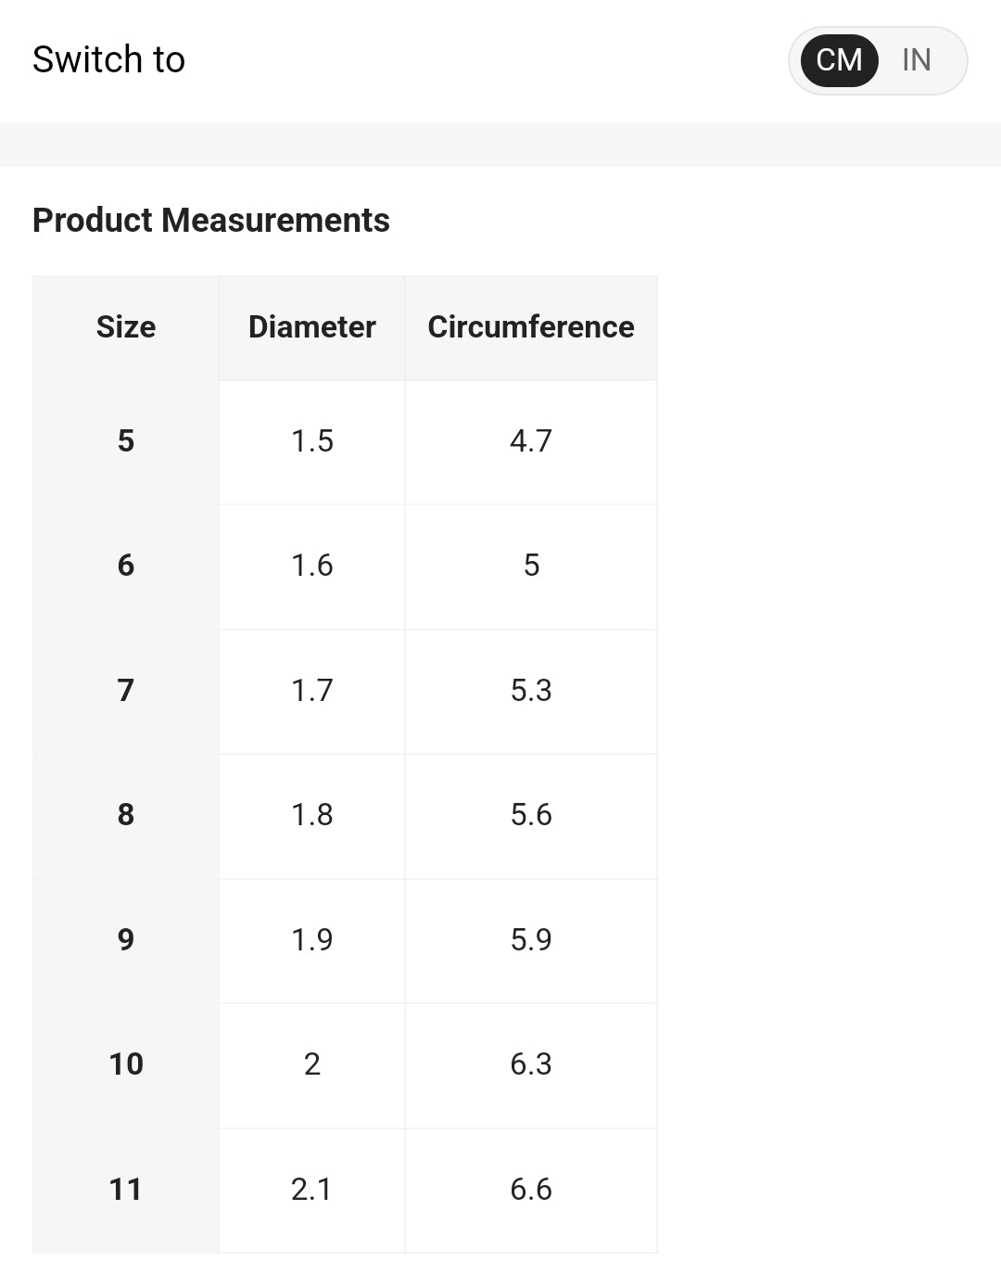Viewport: 1001px width, 1274px height.
Task: Select the size 10 row label
Action: [x=126, y=1064]
